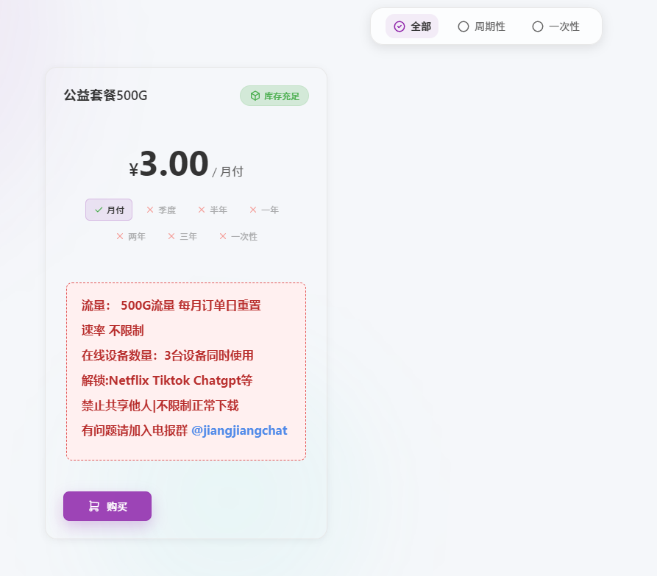This screenshot has width=657, height=576.
Task: Choose the 半年 billing period
Action: point(213,210)
